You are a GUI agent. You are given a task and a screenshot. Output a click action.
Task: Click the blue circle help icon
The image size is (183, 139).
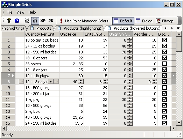[17, 21]
